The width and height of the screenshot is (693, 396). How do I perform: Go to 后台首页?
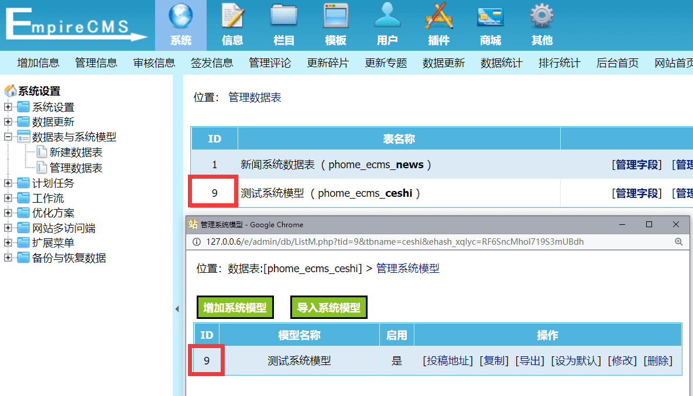(617, 63)
